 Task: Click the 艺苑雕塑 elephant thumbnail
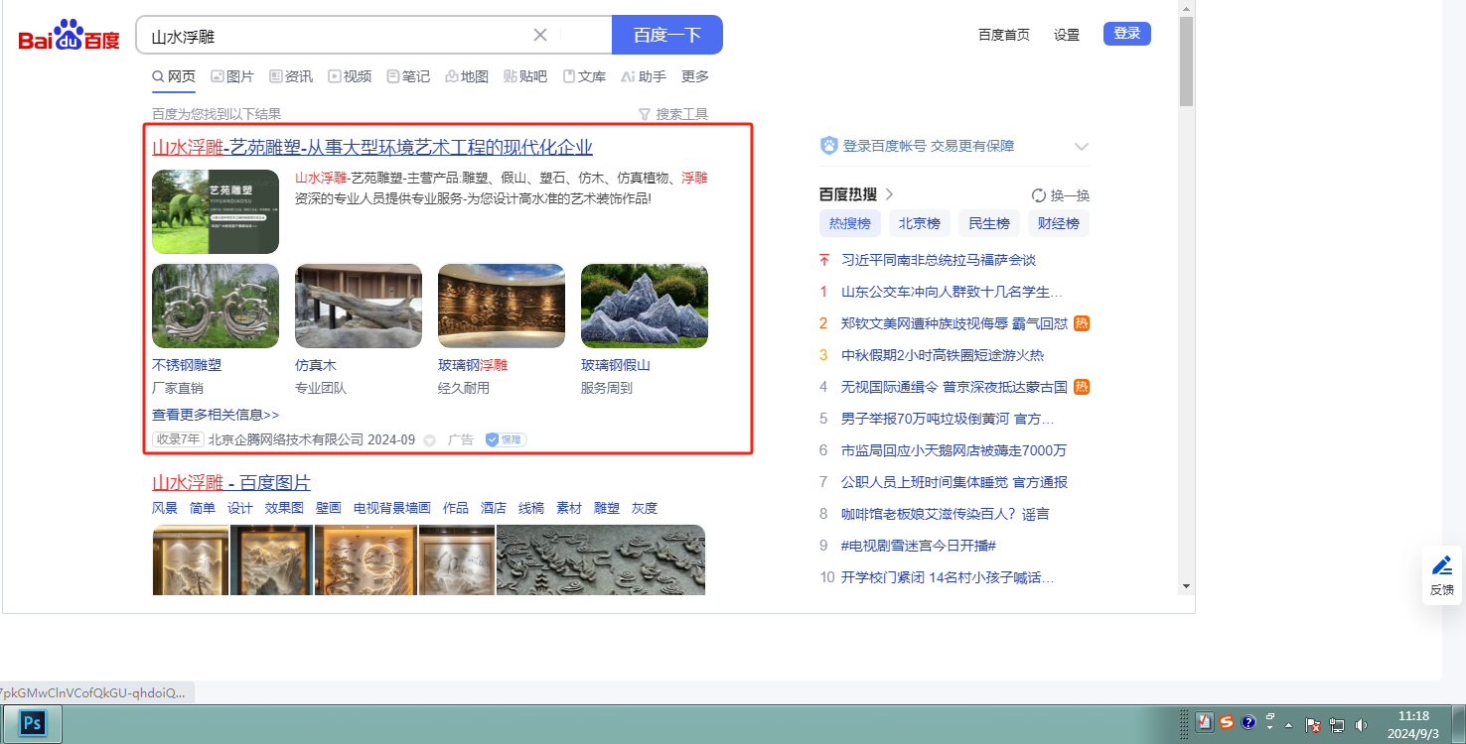pos(216,212)
